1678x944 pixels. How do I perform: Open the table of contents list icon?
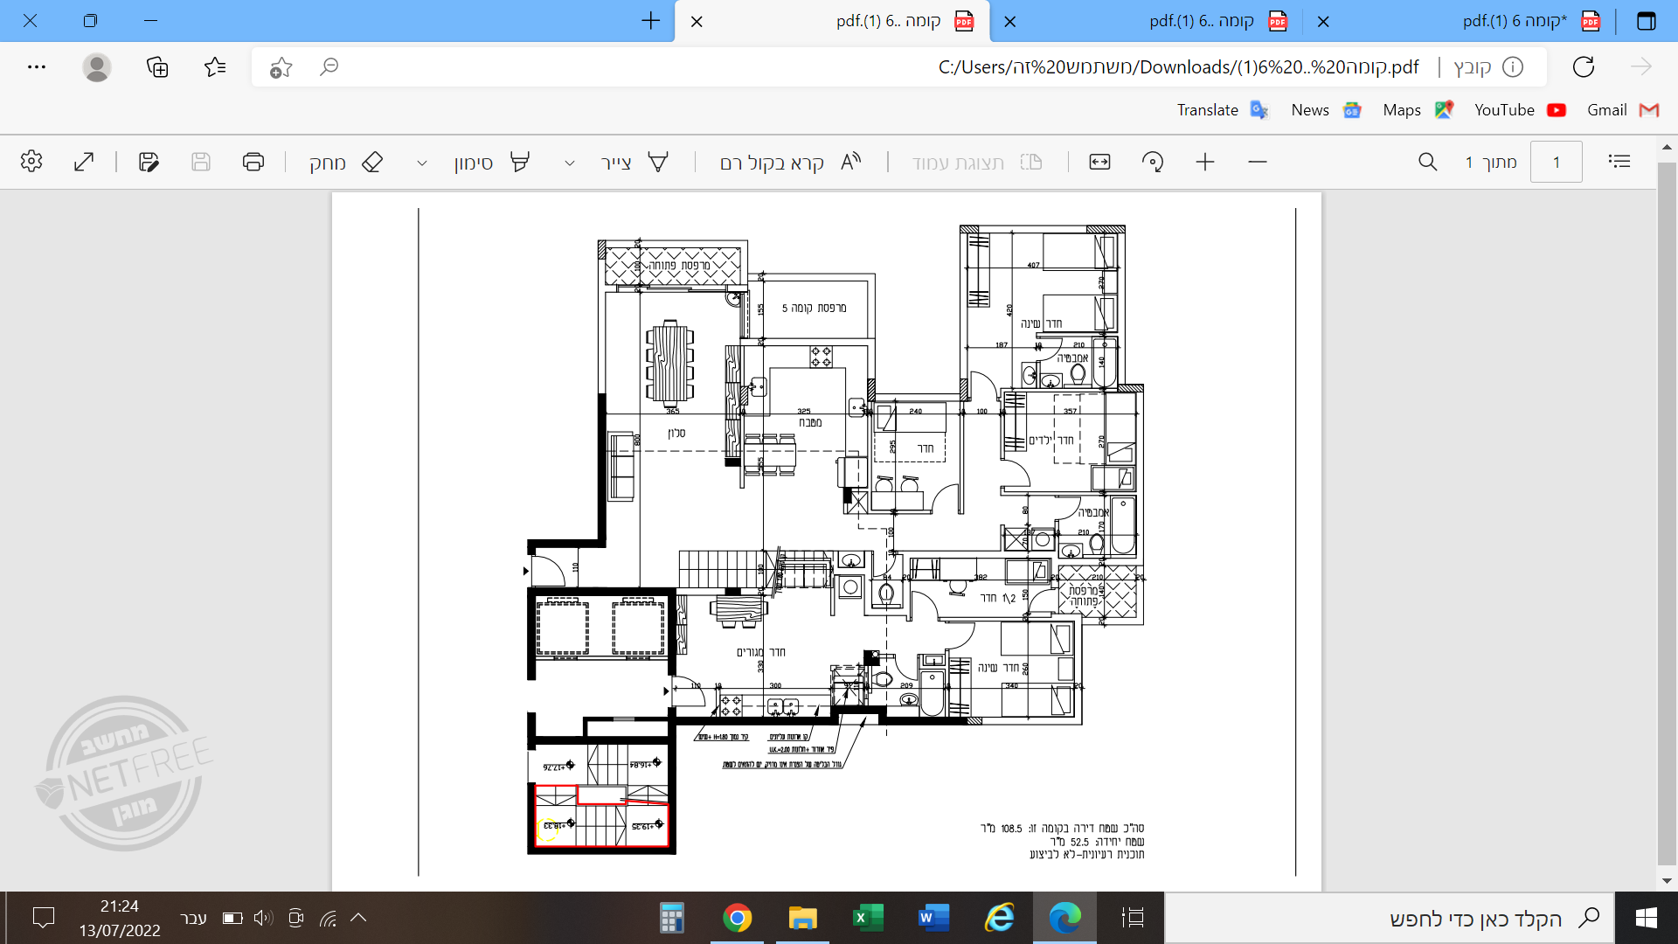(1619, 162)
